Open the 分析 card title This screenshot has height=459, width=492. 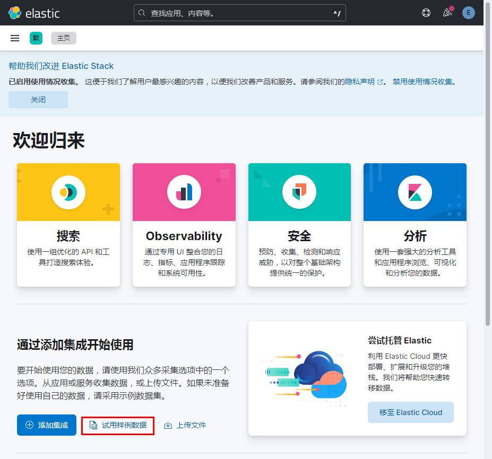415,236
